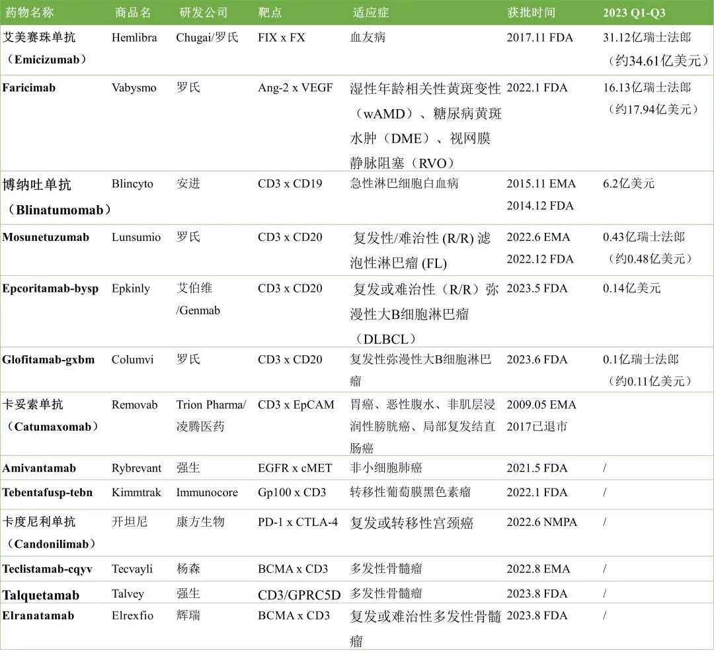
Task: Click the 研发公司 column header
Action: pyautogui.click(x=204, y=13)
